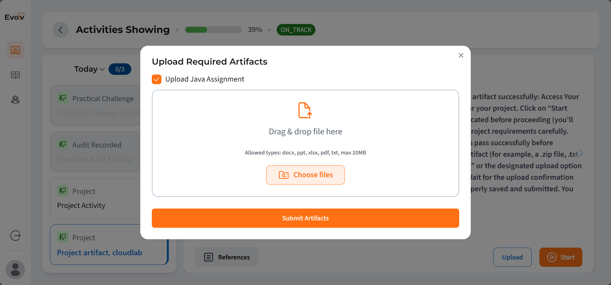611x285 pixels.
Task: Expand the right chevron on instructions panel
Action: (581, 154)
